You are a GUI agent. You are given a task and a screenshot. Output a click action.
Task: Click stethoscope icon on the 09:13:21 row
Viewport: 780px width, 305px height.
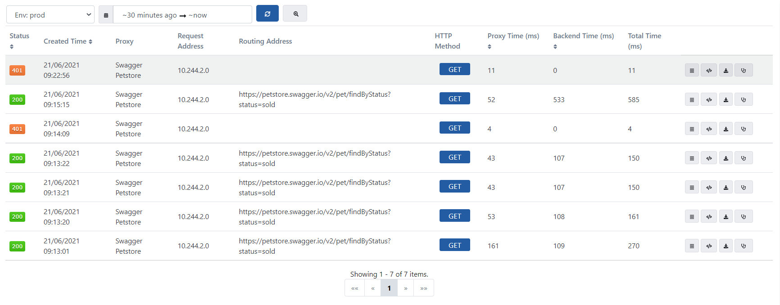click(x=744, y=187)
